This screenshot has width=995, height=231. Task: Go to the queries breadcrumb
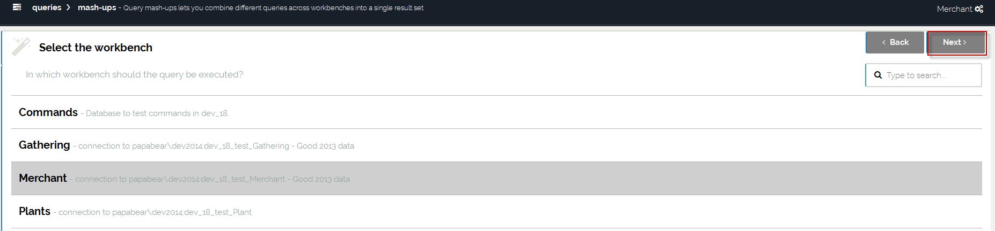click(46, 7)
